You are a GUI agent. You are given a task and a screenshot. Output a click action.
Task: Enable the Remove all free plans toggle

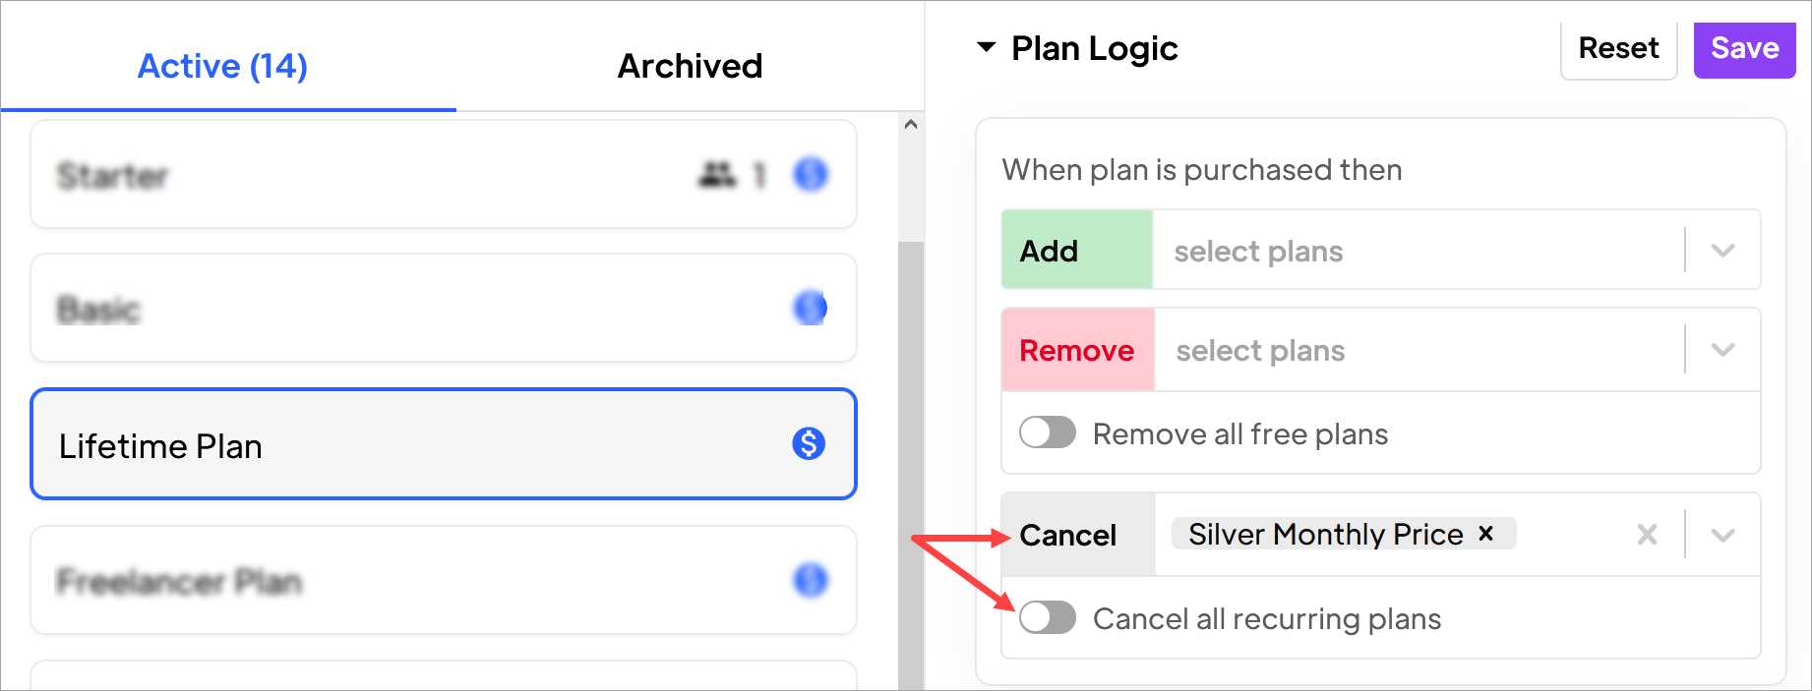1047,432
